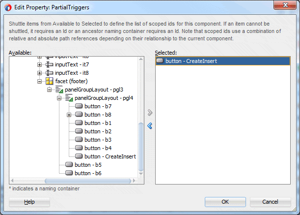This screenshot has width=300, height=215.
Task: Click the button icon beside b5
Action: 69,164
